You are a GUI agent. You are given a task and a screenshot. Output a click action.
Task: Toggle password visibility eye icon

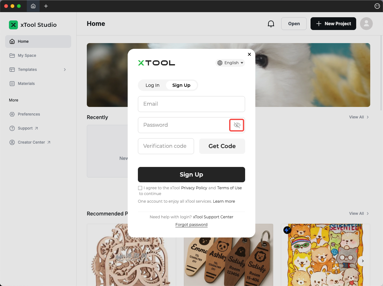[x=237, y=125]
